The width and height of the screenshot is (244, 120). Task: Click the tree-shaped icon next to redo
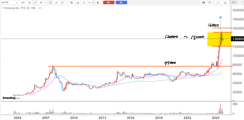(x=98, y=3)
